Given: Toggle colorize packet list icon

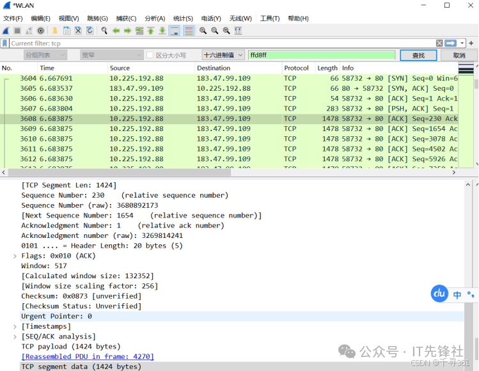Looking at the screenshot, I should point(189,31).
